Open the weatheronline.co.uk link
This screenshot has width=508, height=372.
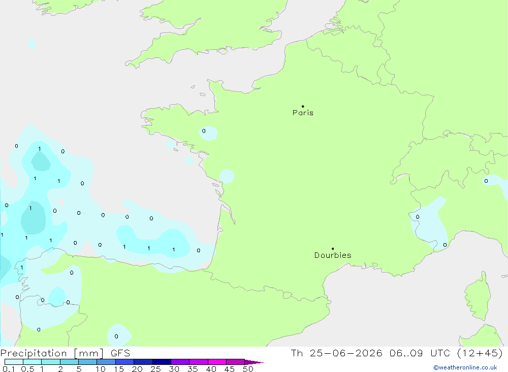point(465,367)
